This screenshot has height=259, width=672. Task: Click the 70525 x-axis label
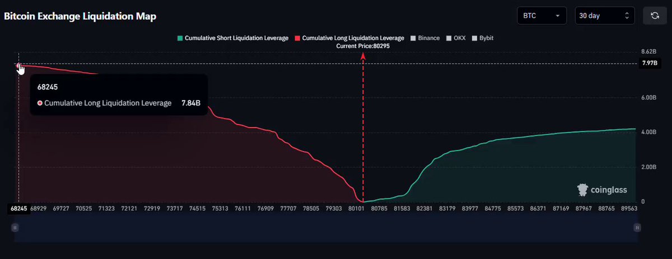(x=83, y=209)
